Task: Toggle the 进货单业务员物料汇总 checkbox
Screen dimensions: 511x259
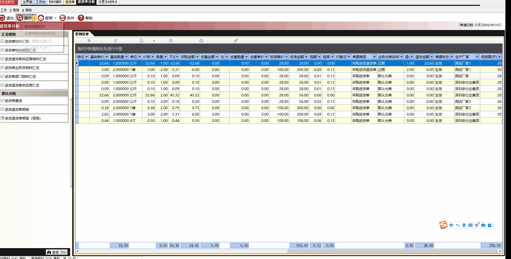Action: pyautogui.click(x=2, y=67)
